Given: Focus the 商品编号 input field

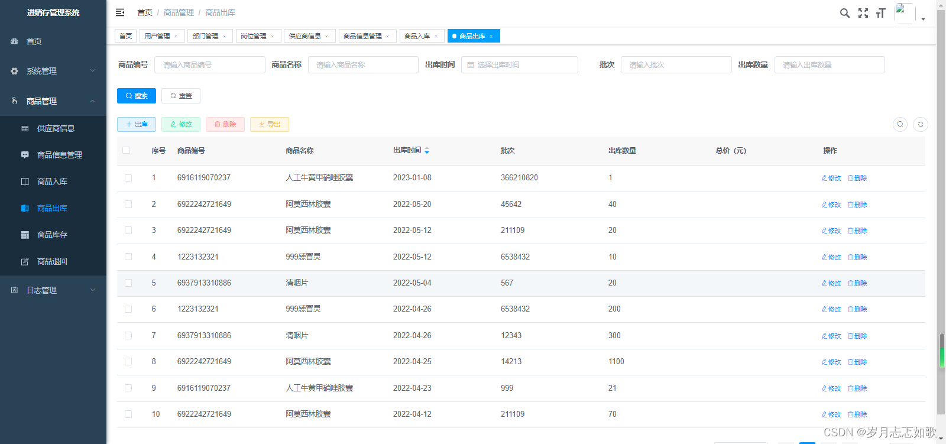Looking at the screenshot, I should pos(210,65).
